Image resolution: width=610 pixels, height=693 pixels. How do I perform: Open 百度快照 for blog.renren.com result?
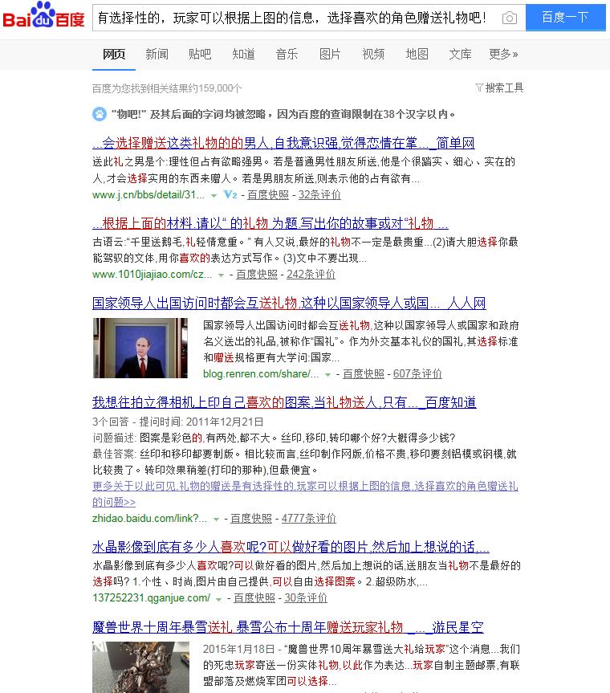point(364,374)
